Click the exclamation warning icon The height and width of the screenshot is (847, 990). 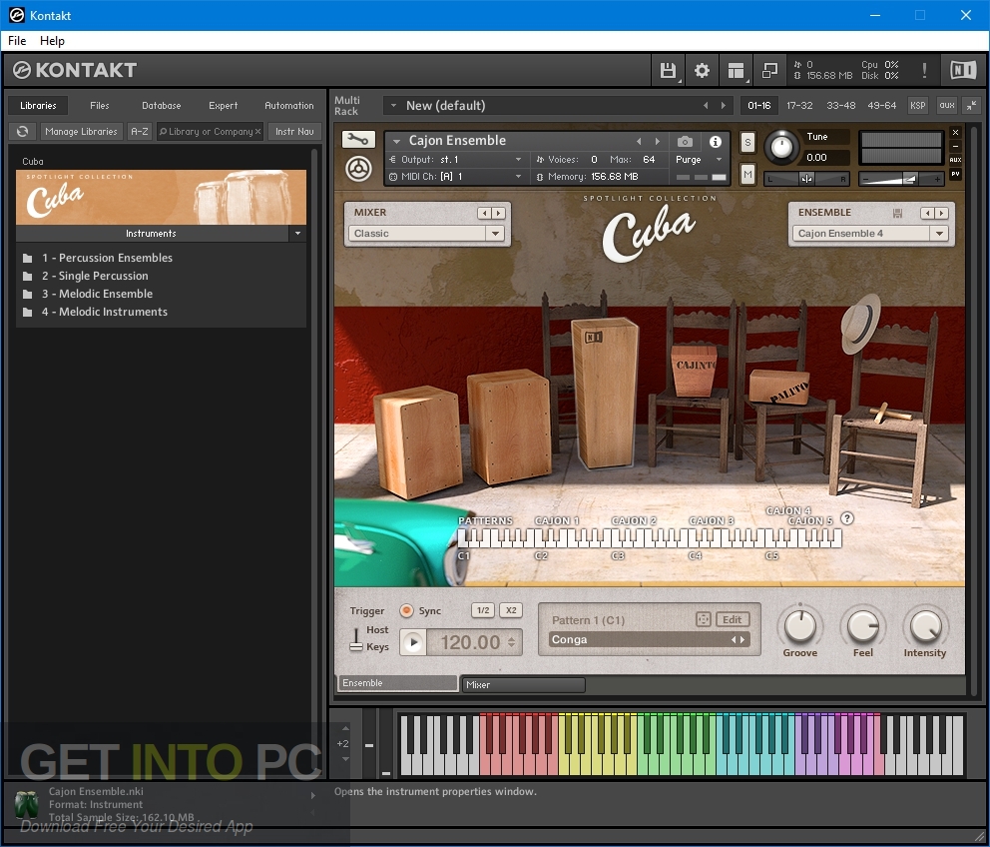click(x=924, y=70)
